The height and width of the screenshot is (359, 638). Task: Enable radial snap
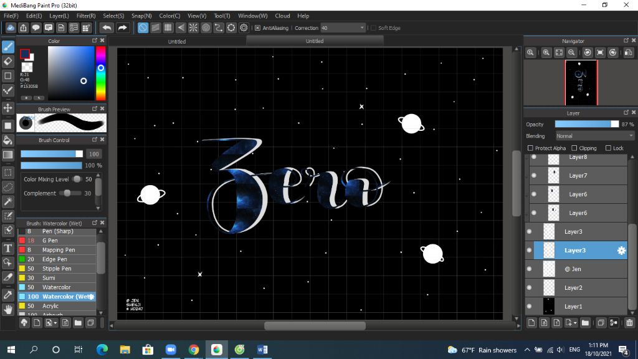pyautogui.click(x=193, y=27)
